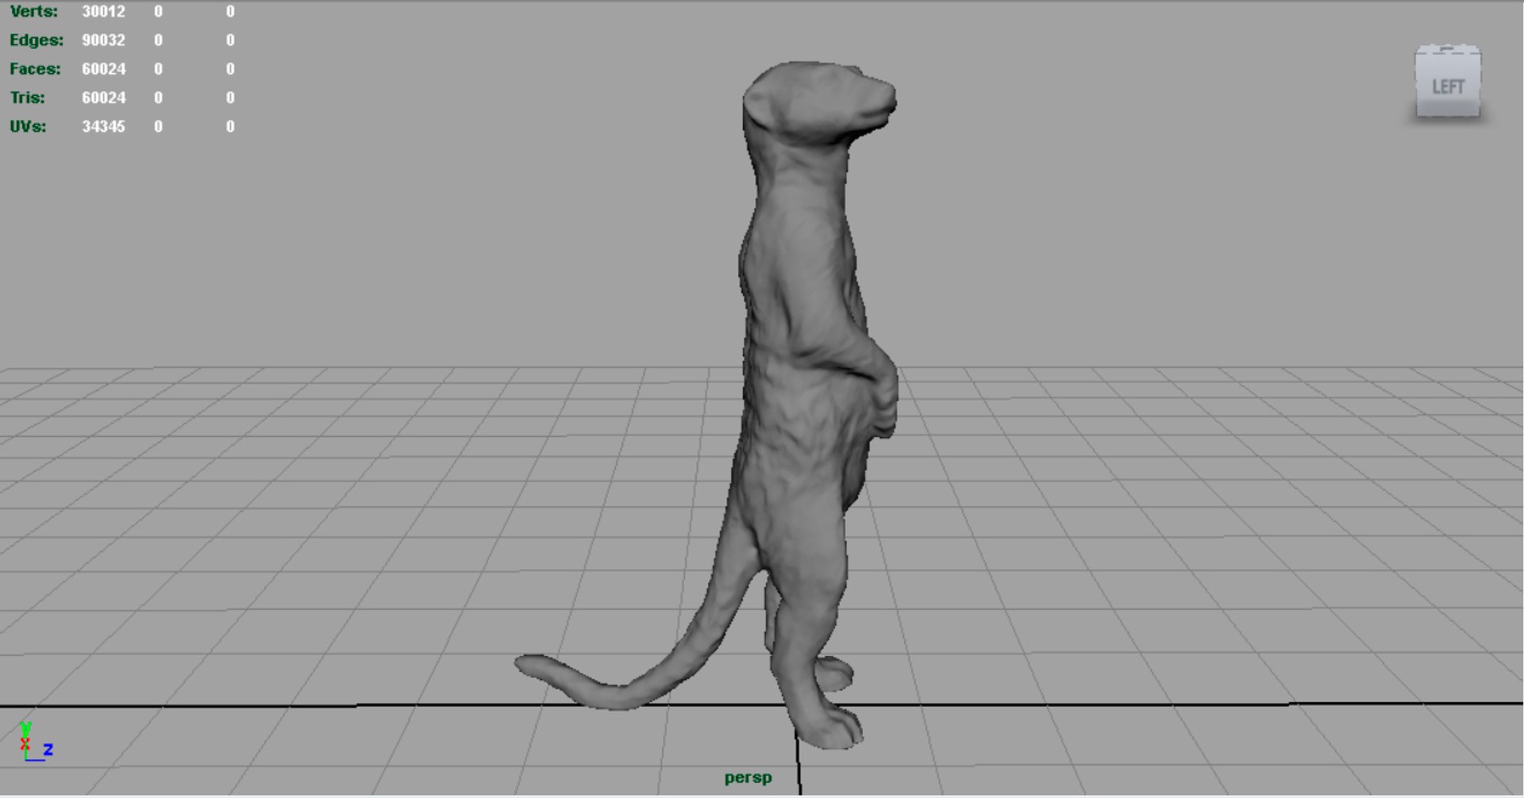This screenshot has width=1524, height=798.
Task: Click the thick black grid center line
Action: pyautogui.click(x=317, y=705)
